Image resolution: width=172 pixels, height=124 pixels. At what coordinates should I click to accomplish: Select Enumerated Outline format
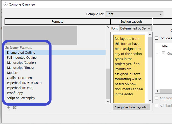(x=55, y=52)
